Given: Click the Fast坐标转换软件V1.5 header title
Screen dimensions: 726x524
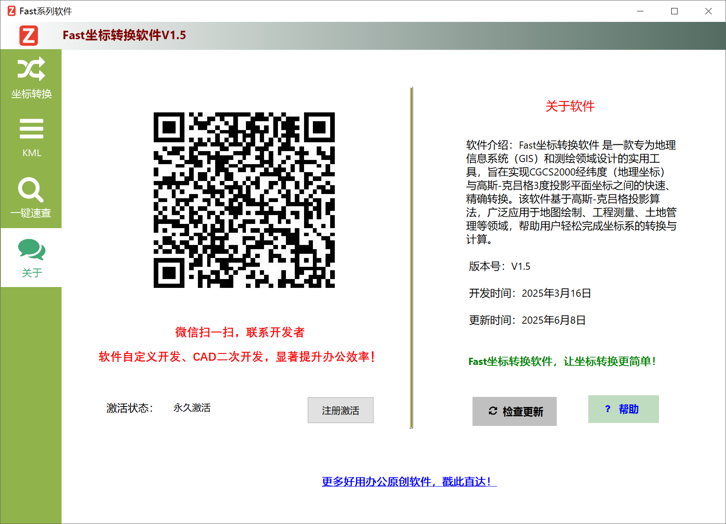Looking at the screenshot, I should coord(124,35).
